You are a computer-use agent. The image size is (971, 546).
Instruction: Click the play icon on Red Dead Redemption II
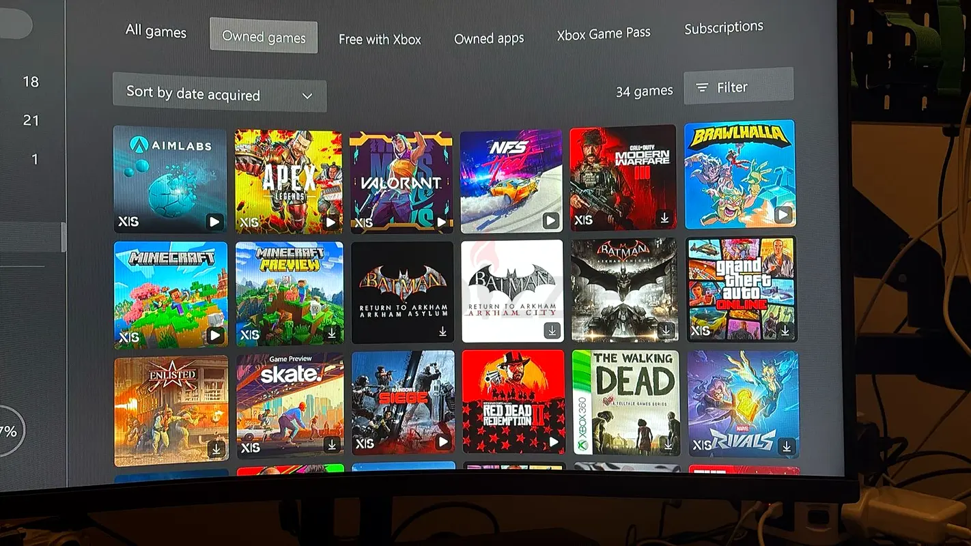click(x=553, y=442)
